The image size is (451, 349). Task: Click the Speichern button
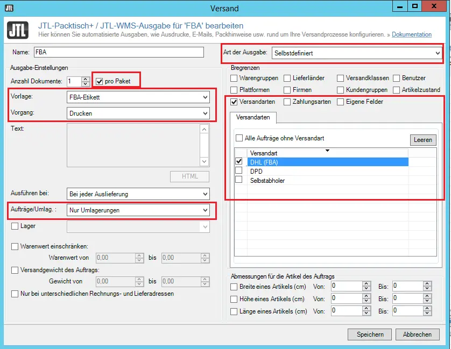click(370, 334)
